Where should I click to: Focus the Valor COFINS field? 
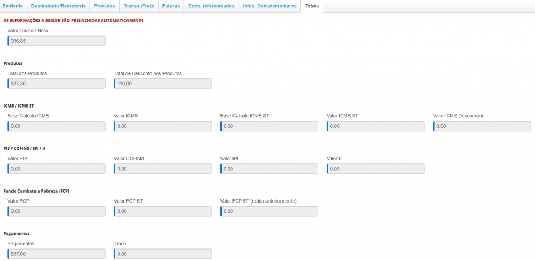click(162, 169)
